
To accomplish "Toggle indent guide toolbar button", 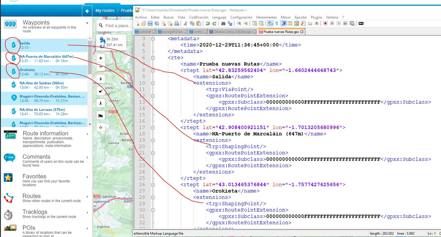I will tap(284, 23).
